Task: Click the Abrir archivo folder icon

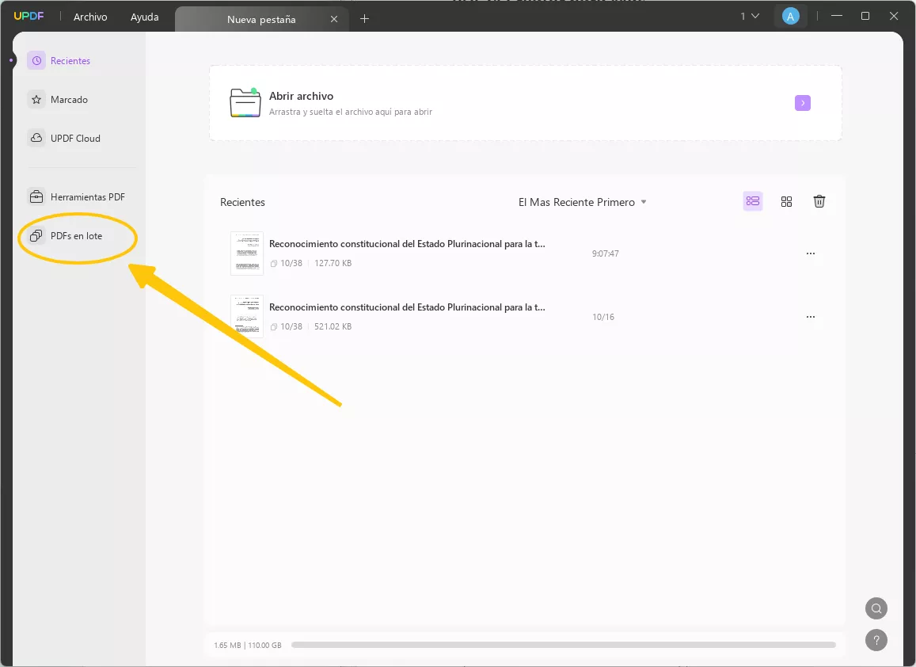Action: click(245, 103)
